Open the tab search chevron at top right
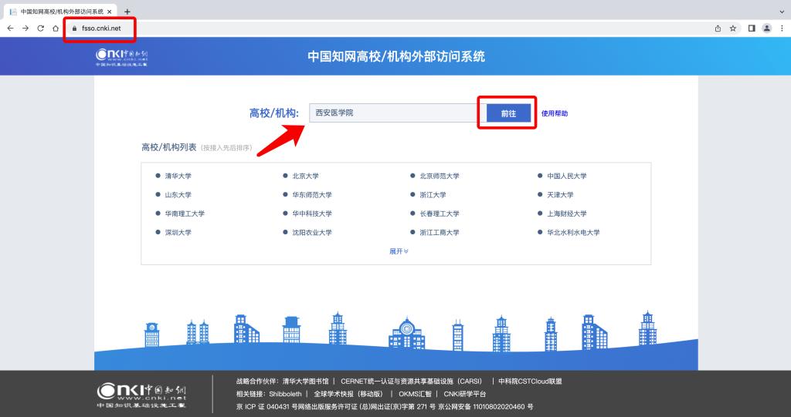The image size is (791, 417). [782, 11]
